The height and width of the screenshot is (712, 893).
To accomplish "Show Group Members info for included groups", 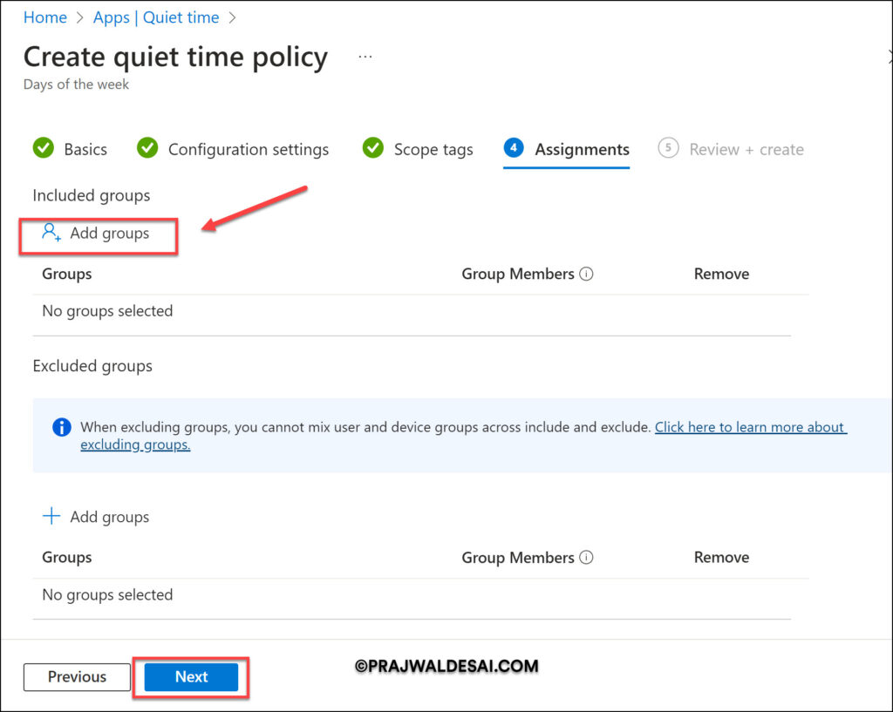I will (x=586, y=274).
